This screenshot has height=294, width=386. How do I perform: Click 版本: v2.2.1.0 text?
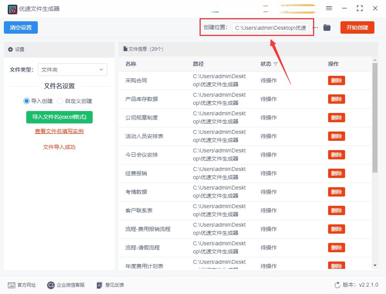[x=361, y=285]
